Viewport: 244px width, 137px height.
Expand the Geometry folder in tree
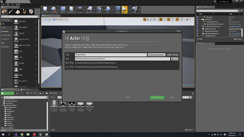3,103
